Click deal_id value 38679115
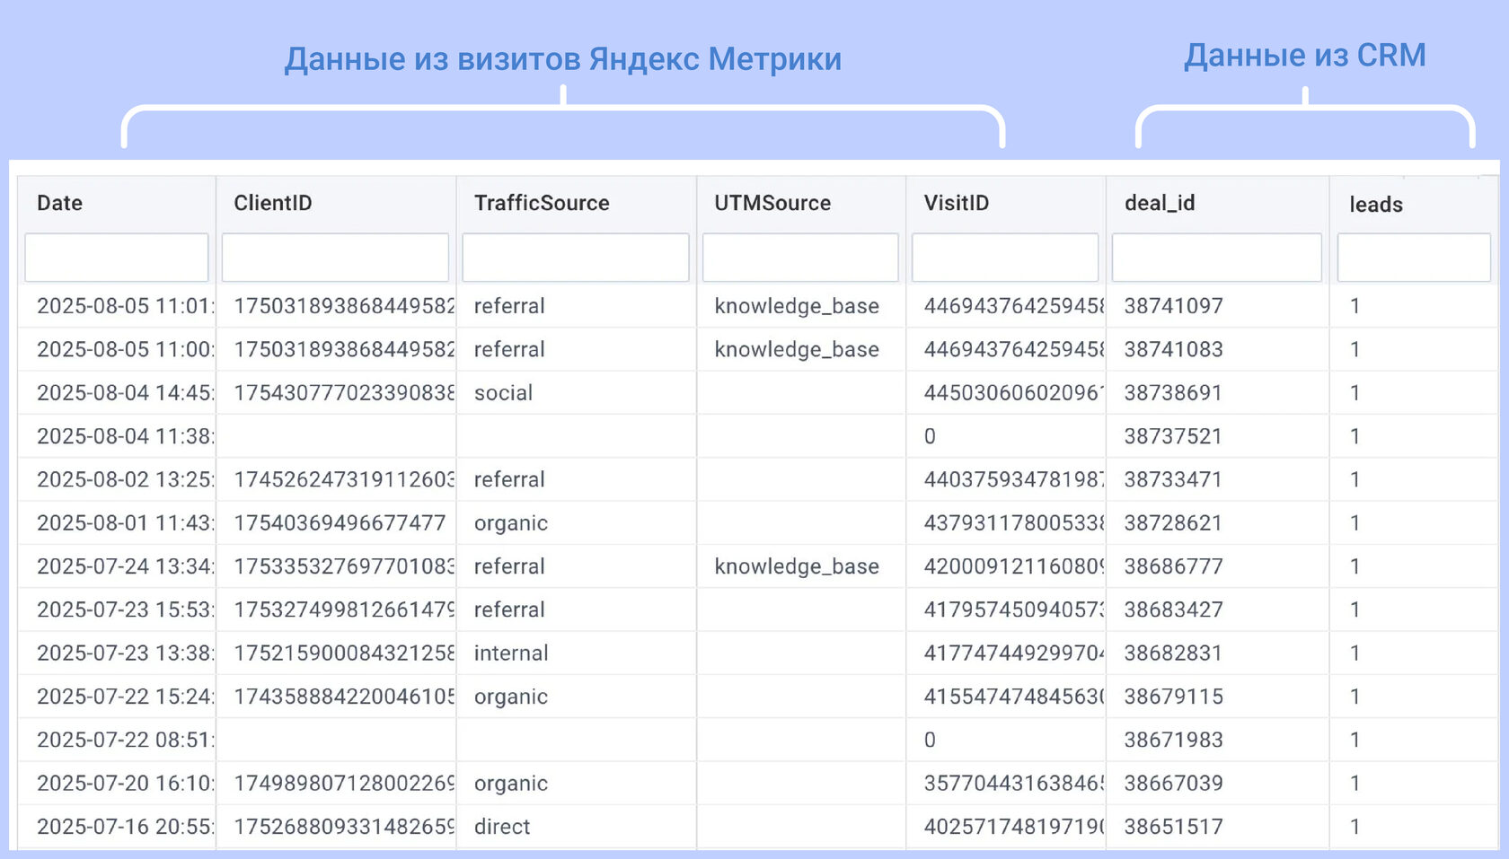The height and width of the screenshot is (859, 1509). (x=1174, y=697)
